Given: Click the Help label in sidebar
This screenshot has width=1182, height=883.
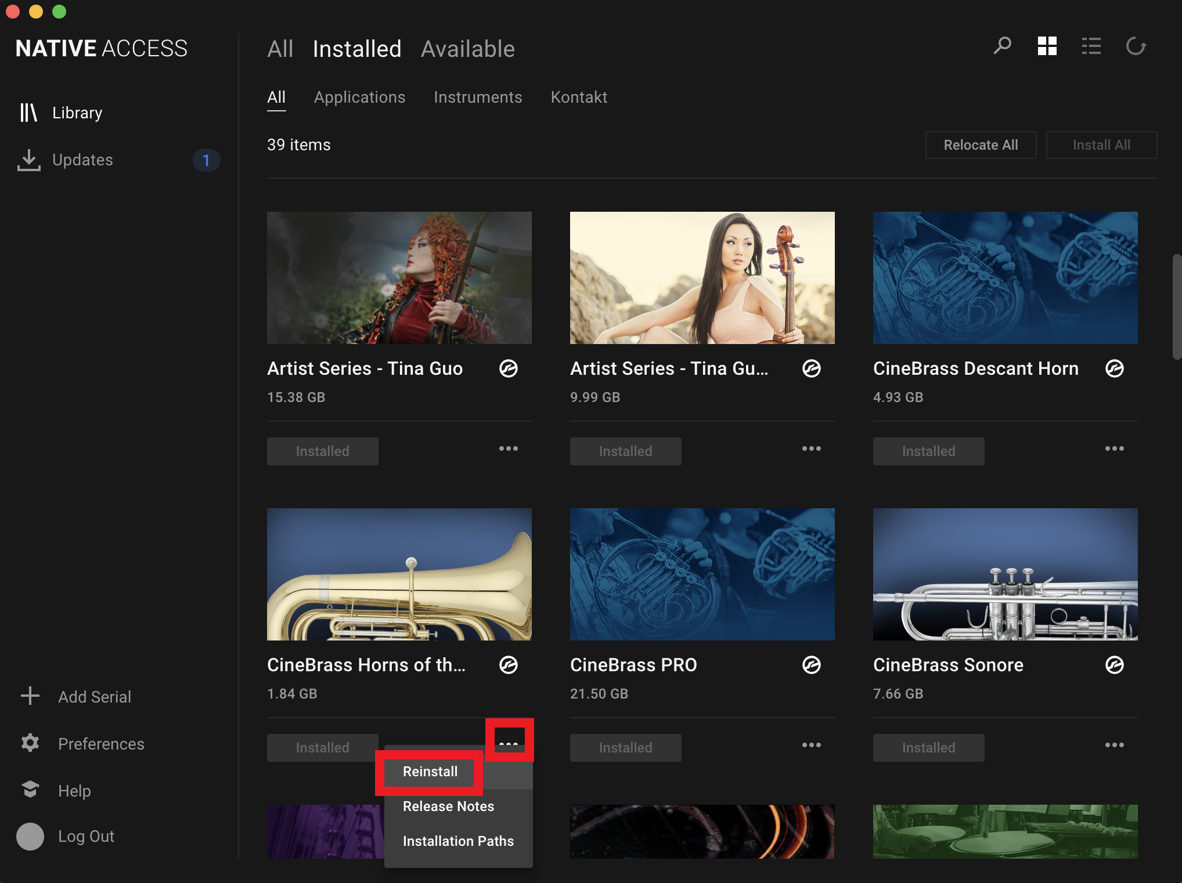Looking at the screenshot, I should click(74, 791).
